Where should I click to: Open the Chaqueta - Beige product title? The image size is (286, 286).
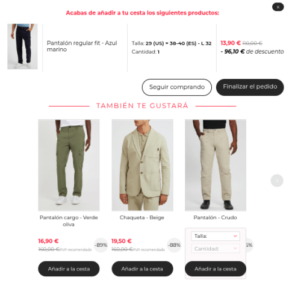[x=142, y=217]
